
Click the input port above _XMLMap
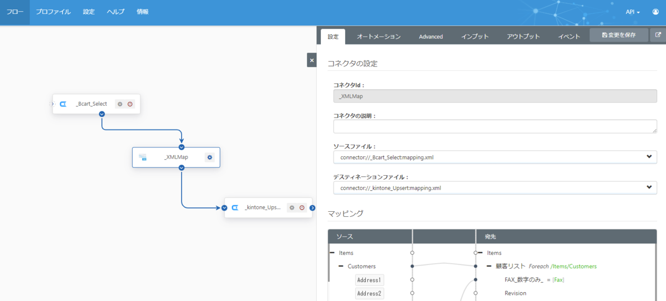(181, 147)
